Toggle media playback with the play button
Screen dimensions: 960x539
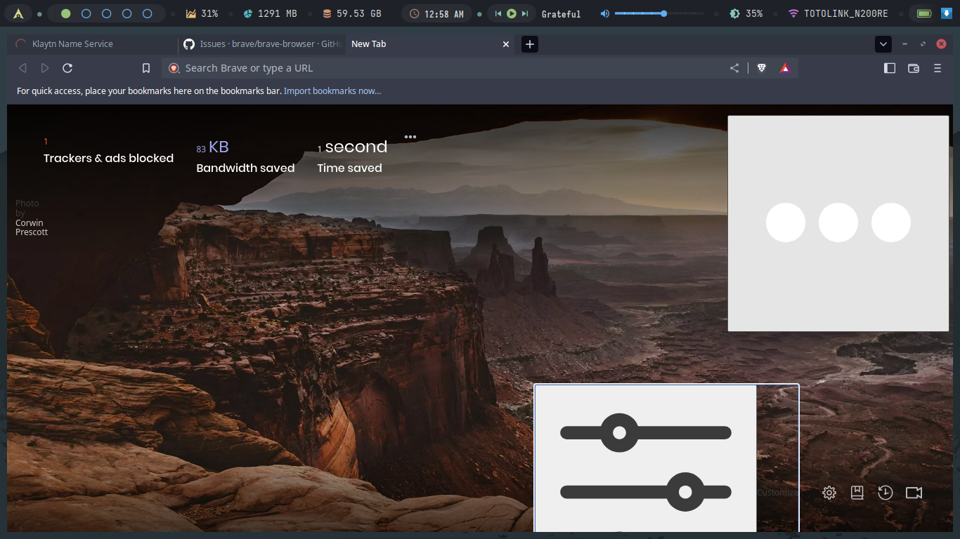click(x=512, y=13)
